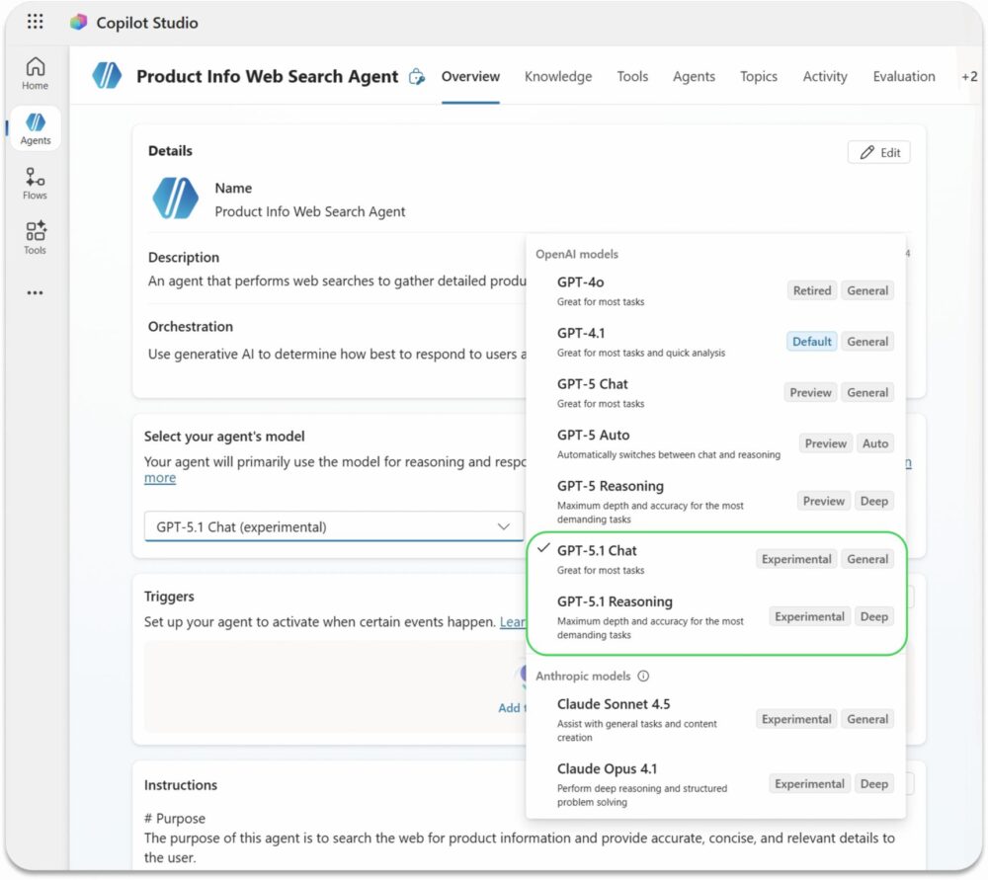
Task: Open the app launcher grid icon
Action: (x=36, y=22)
